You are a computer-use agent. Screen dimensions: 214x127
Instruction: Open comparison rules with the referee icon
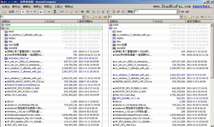pyautogui.click(x=55, y=12)
